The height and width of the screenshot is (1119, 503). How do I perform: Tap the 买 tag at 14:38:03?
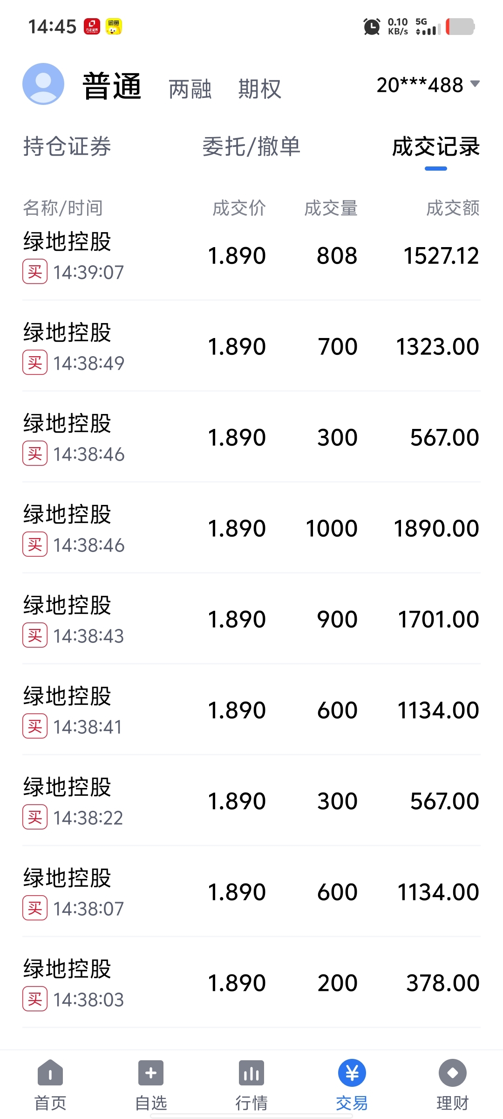(x=35, y=999)
